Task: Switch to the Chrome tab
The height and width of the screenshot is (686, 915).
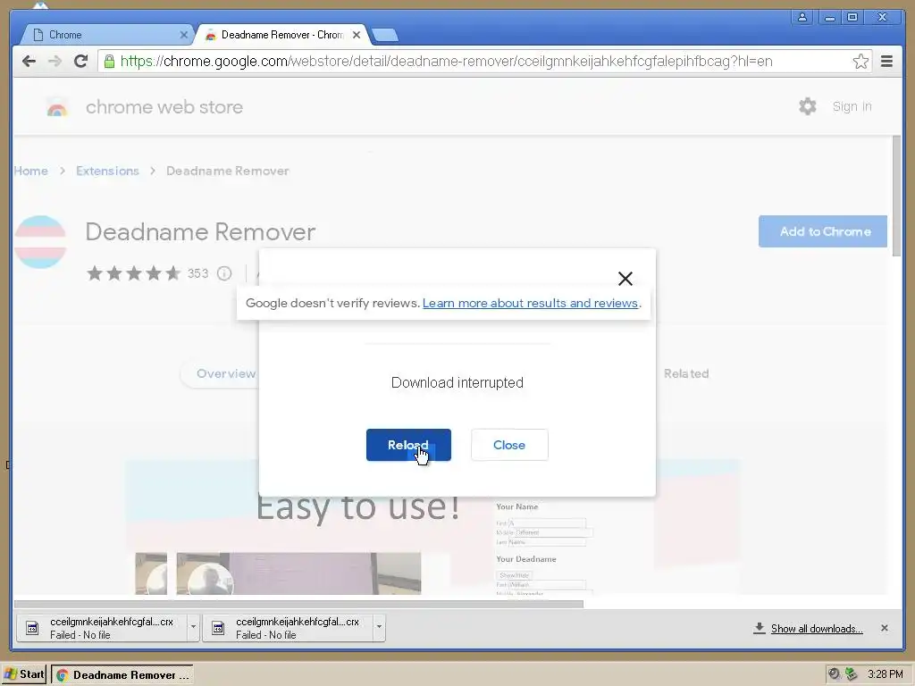Action: pos(107,35)
